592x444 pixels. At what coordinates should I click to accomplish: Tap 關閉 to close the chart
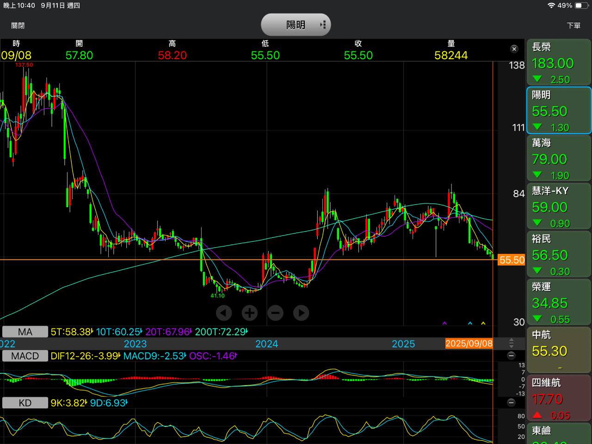point(18,25)
